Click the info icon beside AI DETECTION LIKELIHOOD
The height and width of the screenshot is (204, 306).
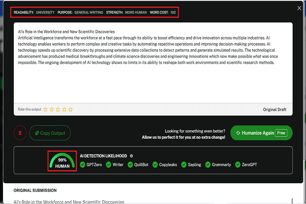point(132,156)
